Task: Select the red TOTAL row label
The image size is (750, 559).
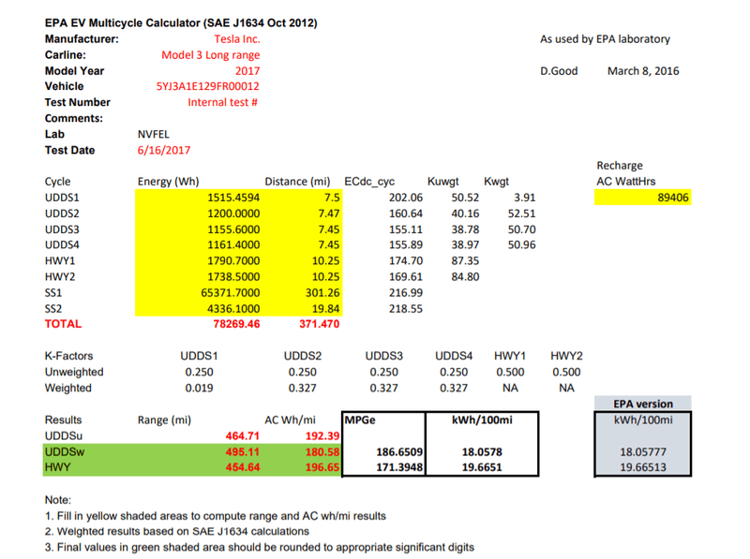Action: 63,324
